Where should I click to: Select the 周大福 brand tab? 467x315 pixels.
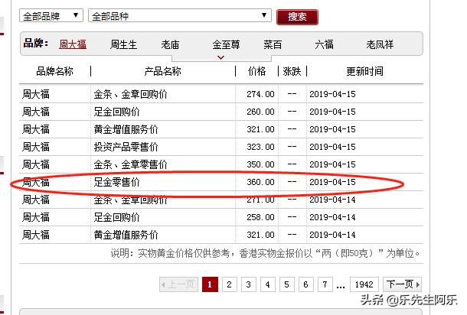pyautogui.click(x=73, y=44)
